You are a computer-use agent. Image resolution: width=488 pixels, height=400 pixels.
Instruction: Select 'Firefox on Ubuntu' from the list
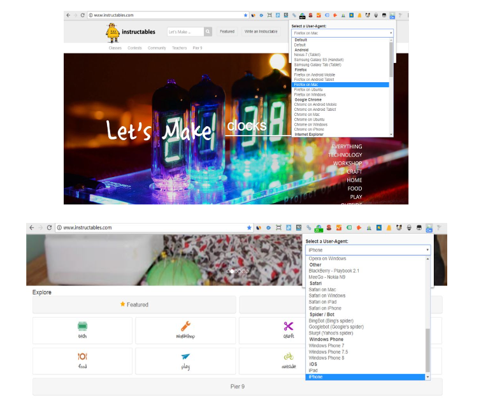308,90
